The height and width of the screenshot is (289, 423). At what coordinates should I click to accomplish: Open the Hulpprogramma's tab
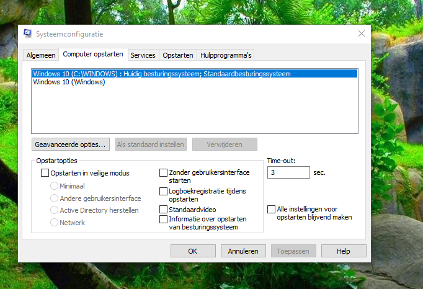[226, 55]
